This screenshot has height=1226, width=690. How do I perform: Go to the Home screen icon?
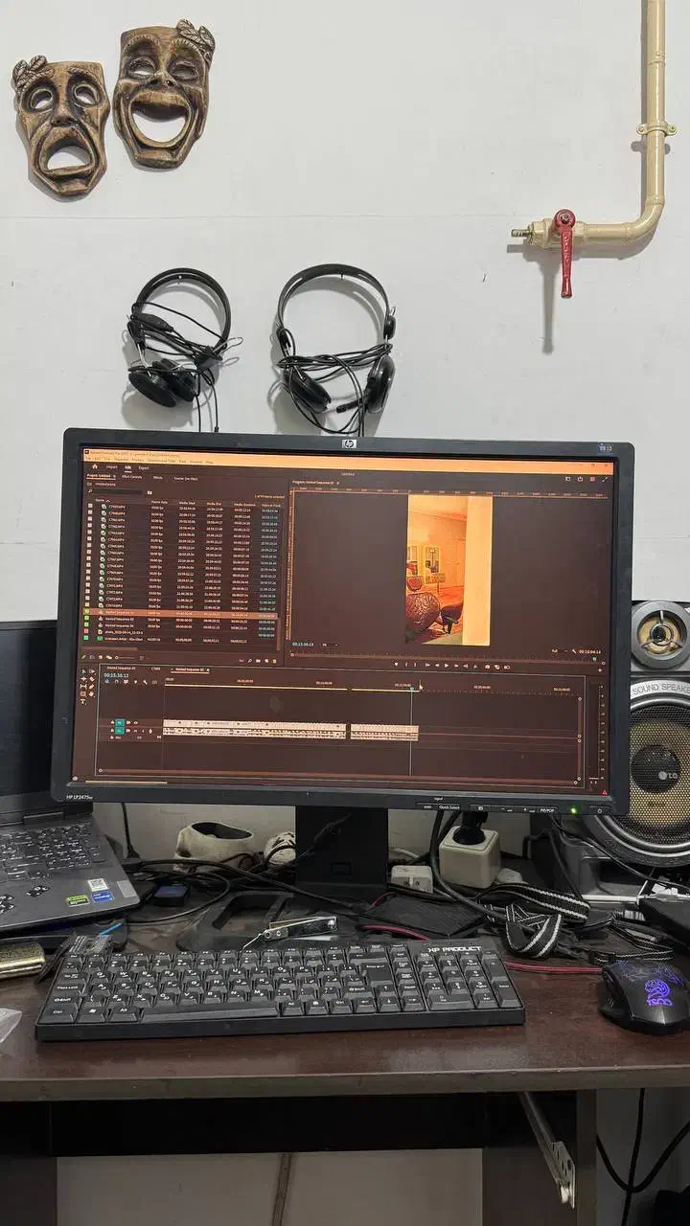pos(94,466)
